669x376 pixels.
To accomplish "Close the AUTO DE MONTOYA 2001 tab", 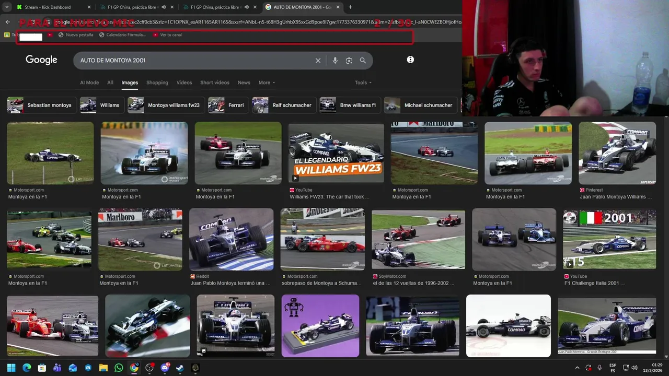I will 338,7.
